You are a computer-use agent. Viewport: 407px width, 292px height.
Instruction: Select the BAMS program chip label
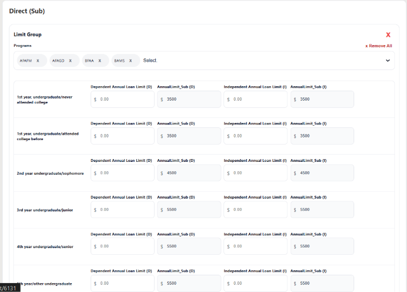point(120,61)
